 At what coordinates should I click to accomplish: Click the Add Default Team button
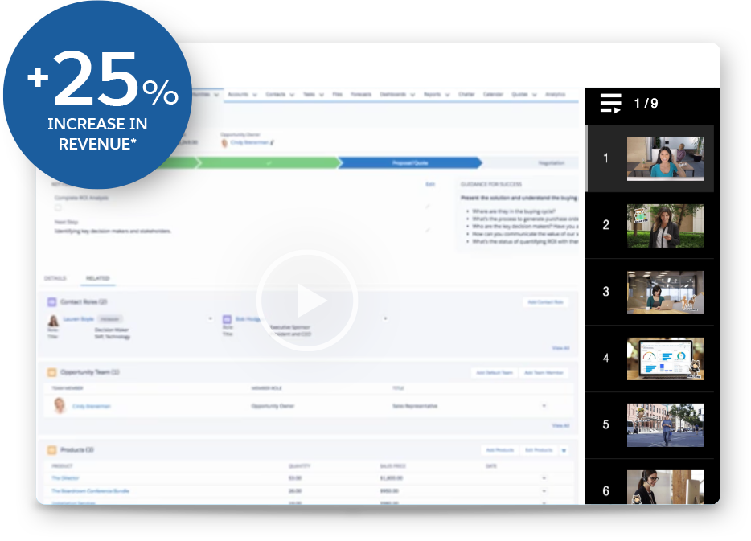pyautogui.click(x=495, y=372)
